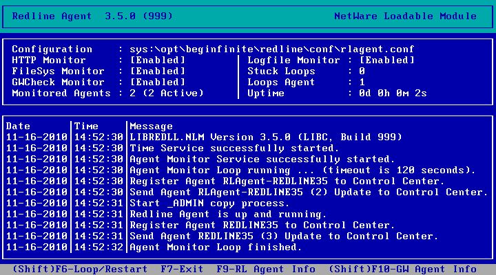Click the HTTP Monitor label

click(x=49, y=60)
